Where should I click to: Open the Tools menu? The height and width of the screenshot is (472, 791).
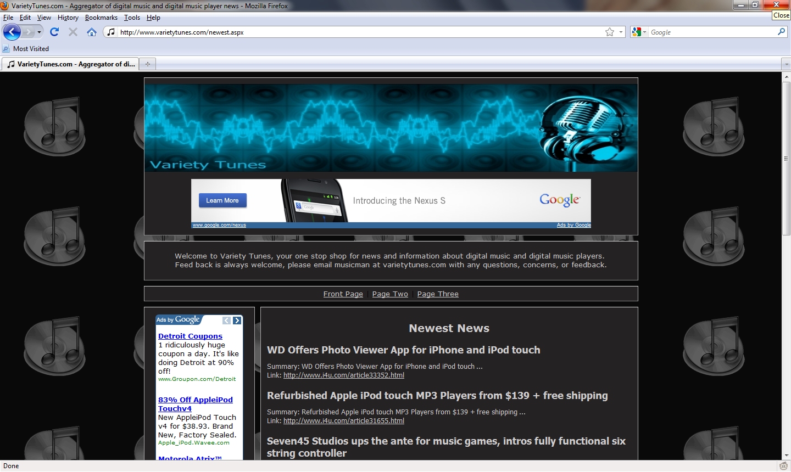pos(132,18)
